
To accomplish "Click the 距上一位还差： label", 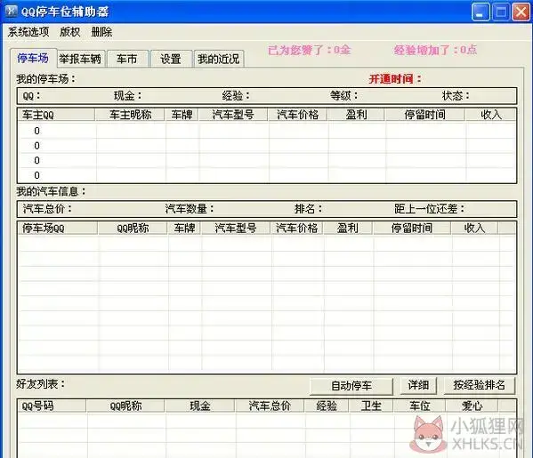I will pos(429,209).
